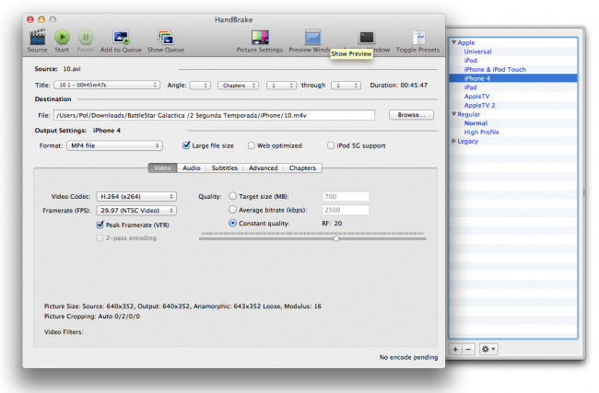Select the Average bitrate radio button

pos(232,210)
